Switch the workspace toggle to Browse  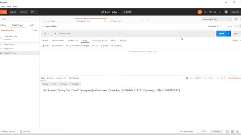tap(217, 132)
